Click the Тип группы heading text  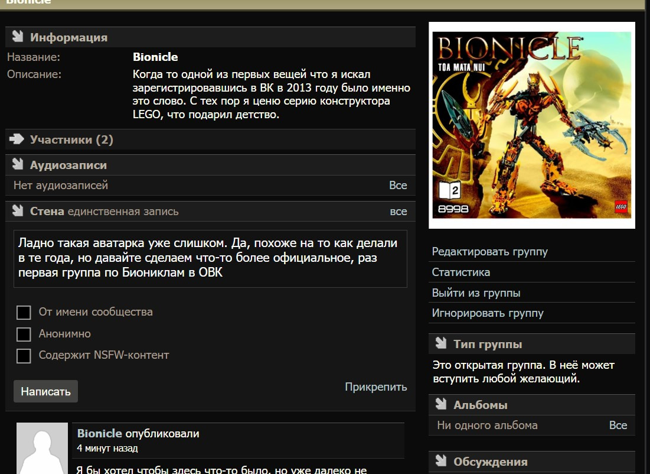point(488,345)
